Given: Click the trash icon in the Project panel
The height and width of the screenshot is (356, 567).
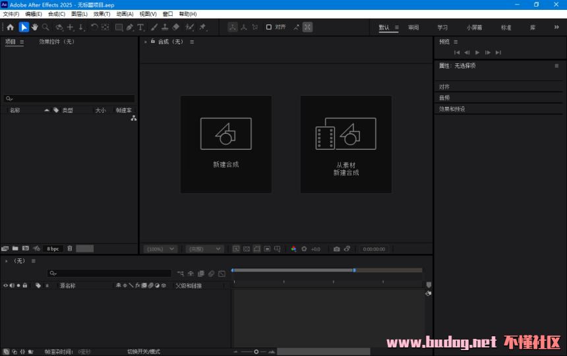Looking at the screenshot, I should coord(70,249).
